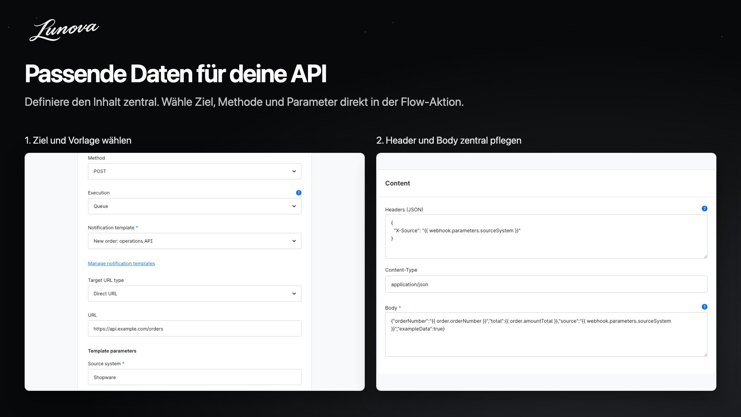Click the Content section heading
Viewport: 741px width, 417px height.
[398, 183]
